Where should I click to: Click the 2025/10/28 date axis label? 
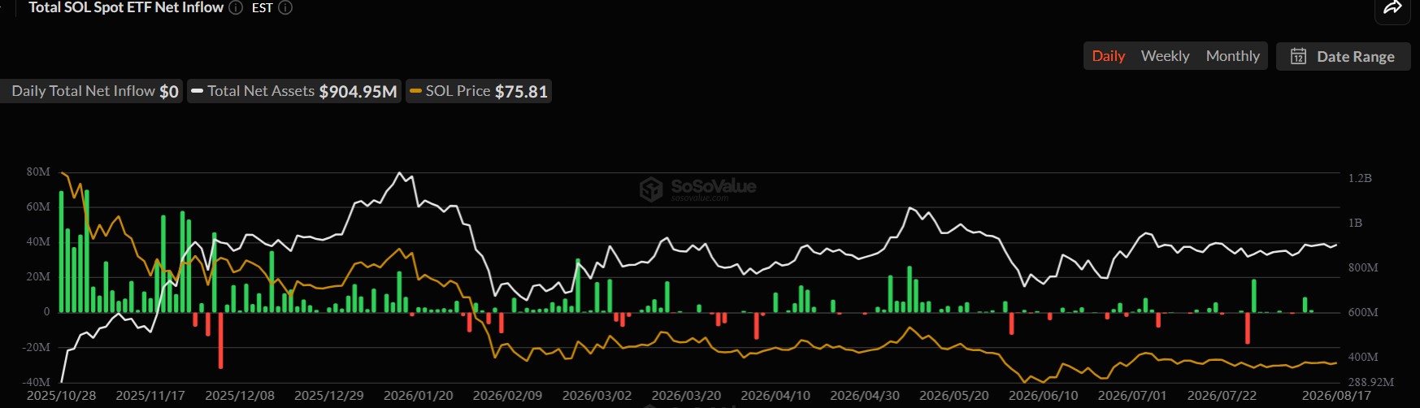(61, 396)
